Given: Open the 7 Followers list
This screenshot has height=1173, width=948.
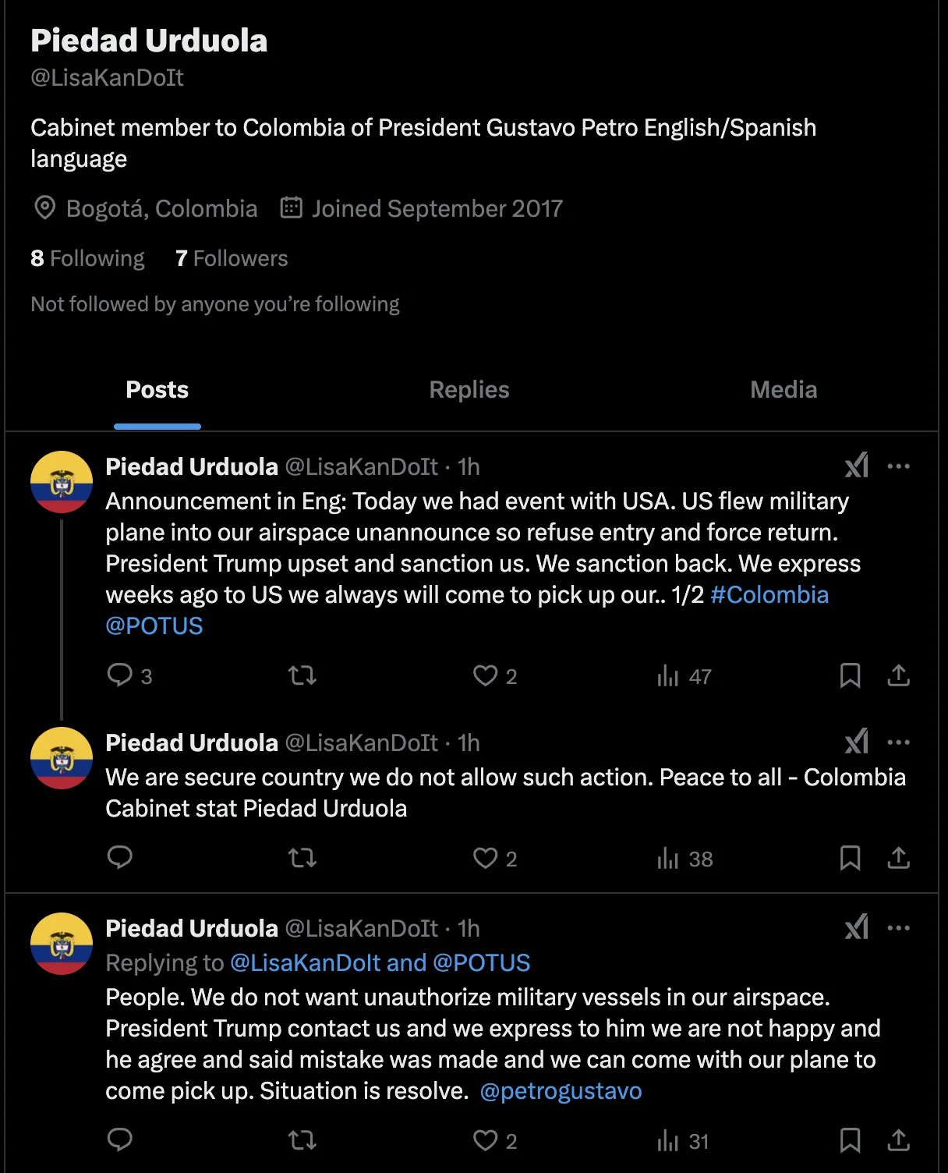Looking at the screenshot, I should coord(232,258).
